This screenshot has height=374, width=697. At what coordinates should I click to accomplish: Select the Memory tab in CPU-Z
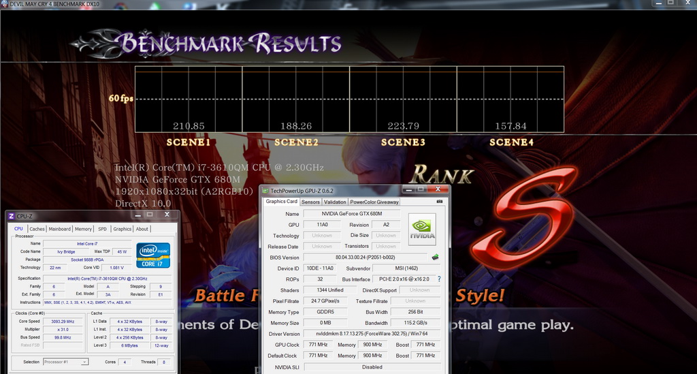coord(83,229)
